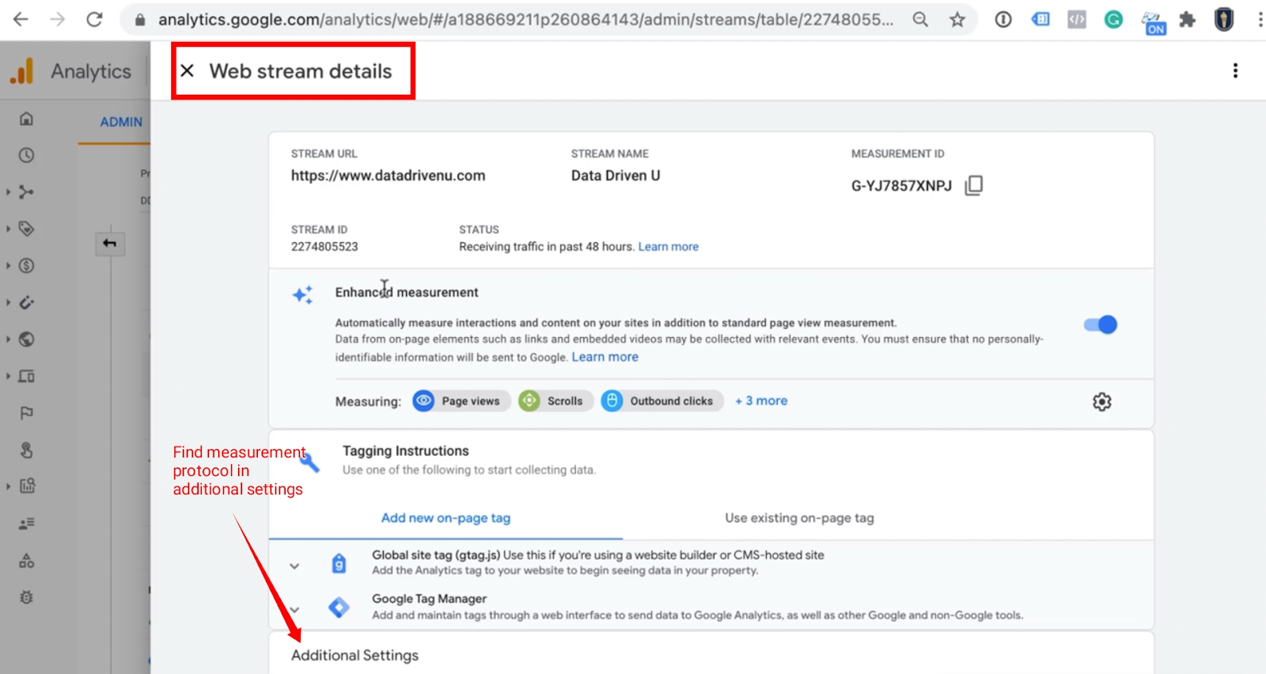Open the browser Extensions puzzle icon
Image resolution: width=1266 pixels, height=674 pixels.
point(1188,20)
